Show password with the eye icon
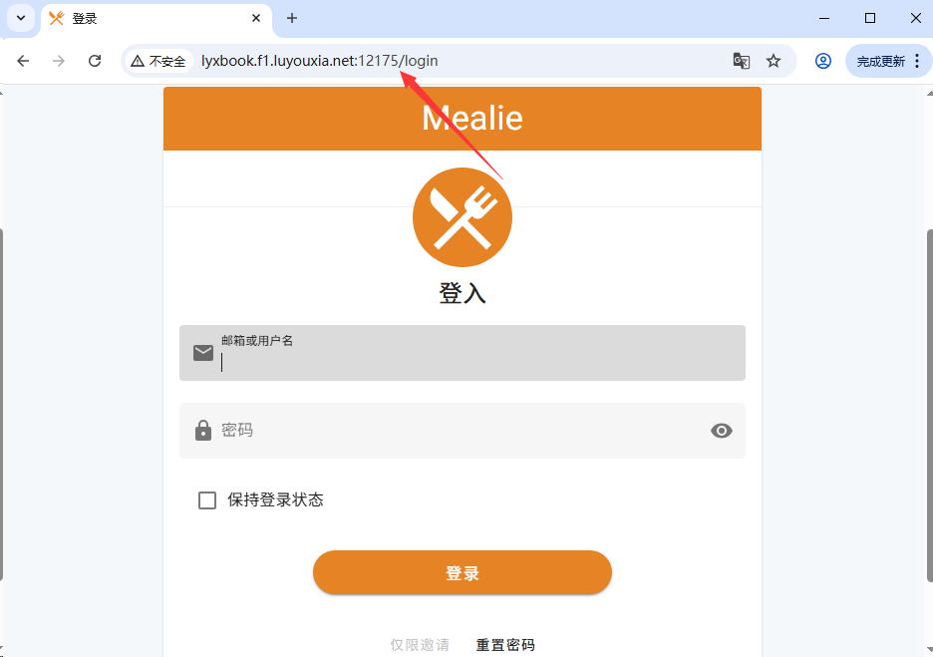Image resolution: width=933 pixels, height=657 pixels. 721,431
